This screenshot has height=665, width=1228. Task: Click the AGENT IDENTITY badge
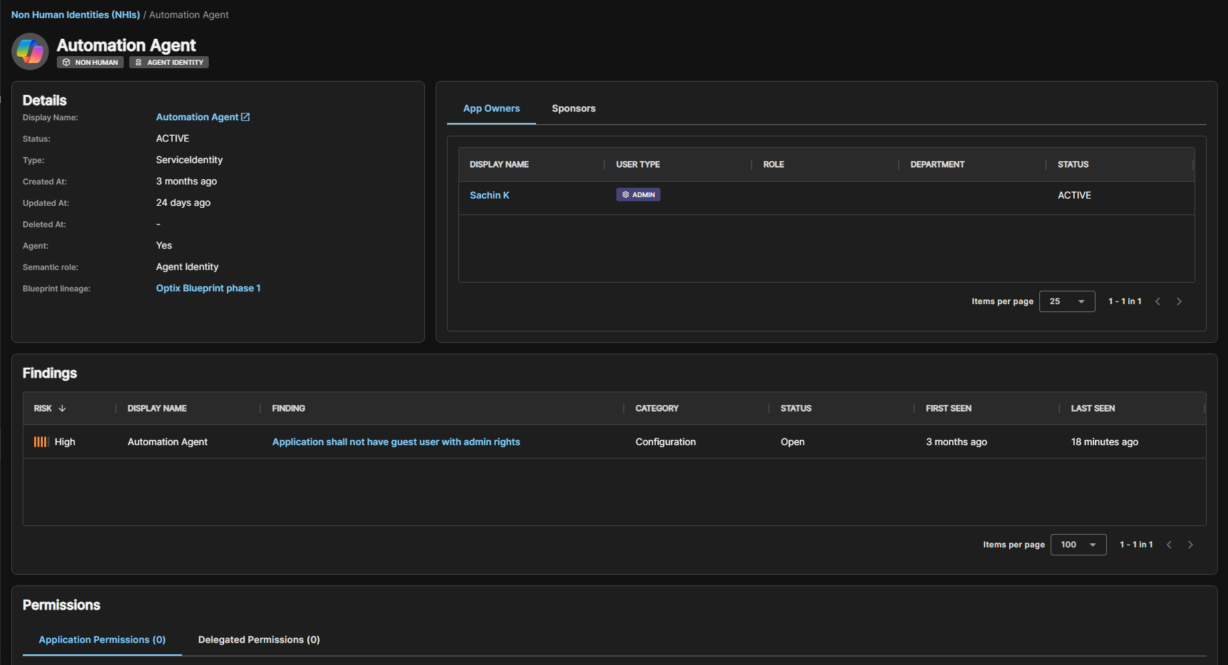point(169,62)
